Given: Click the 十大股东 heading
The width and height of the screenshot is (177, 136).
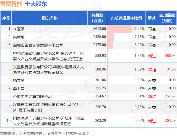Looking at the screenshot, I should tap(36, 4).
